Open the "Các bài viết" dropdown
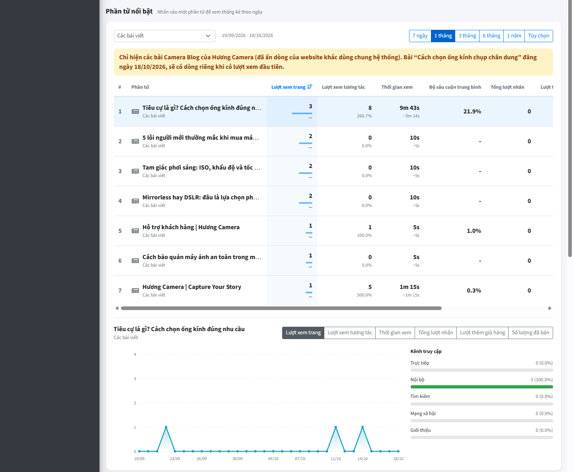 (164, 36)
